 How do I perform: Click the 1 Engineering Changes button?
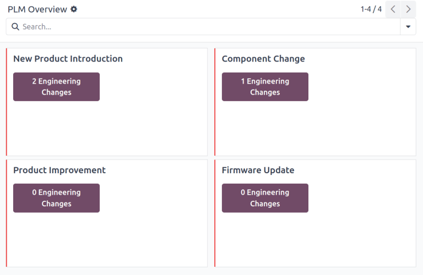coord(265,87)
